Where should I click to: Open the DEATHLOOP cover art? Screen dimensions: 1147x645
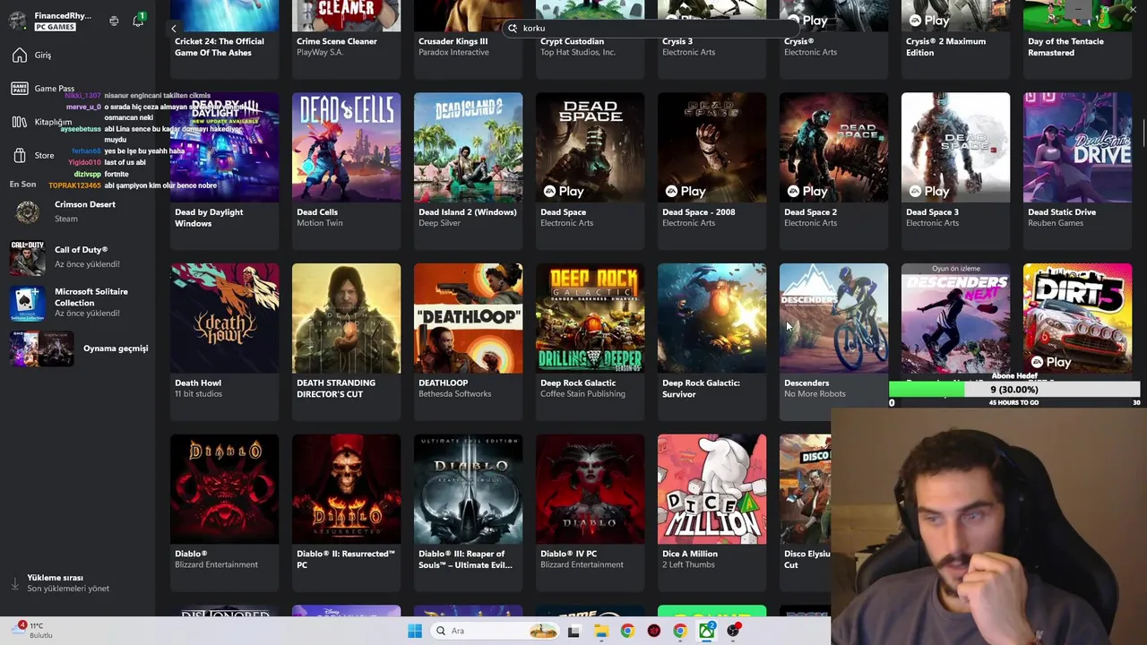tap(468, 318)
